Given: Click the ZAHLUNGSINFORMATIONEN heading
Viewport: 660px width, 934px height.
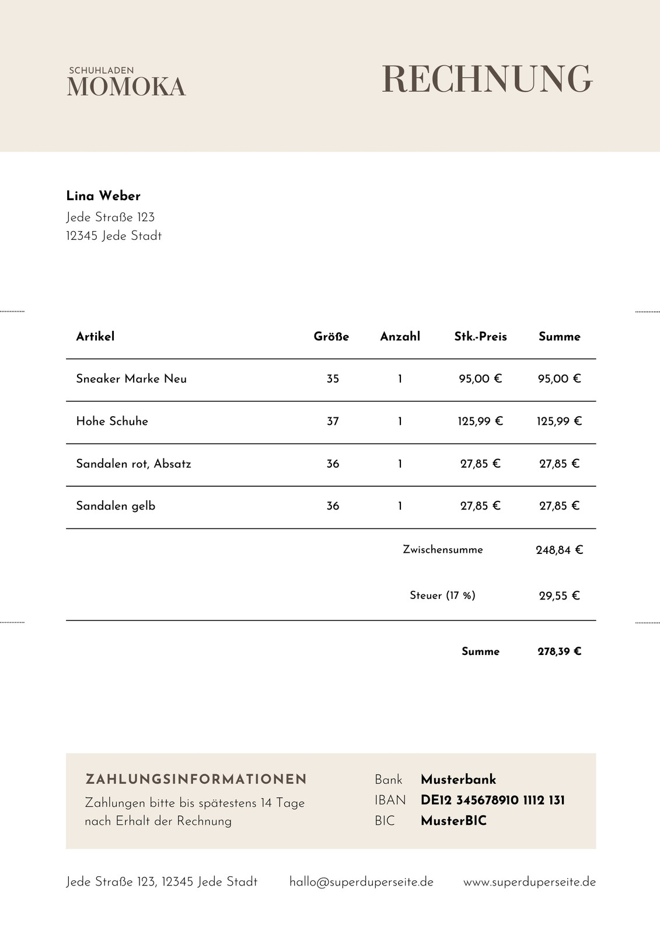Looking at the screenshot, I should (x=196, y=779).
